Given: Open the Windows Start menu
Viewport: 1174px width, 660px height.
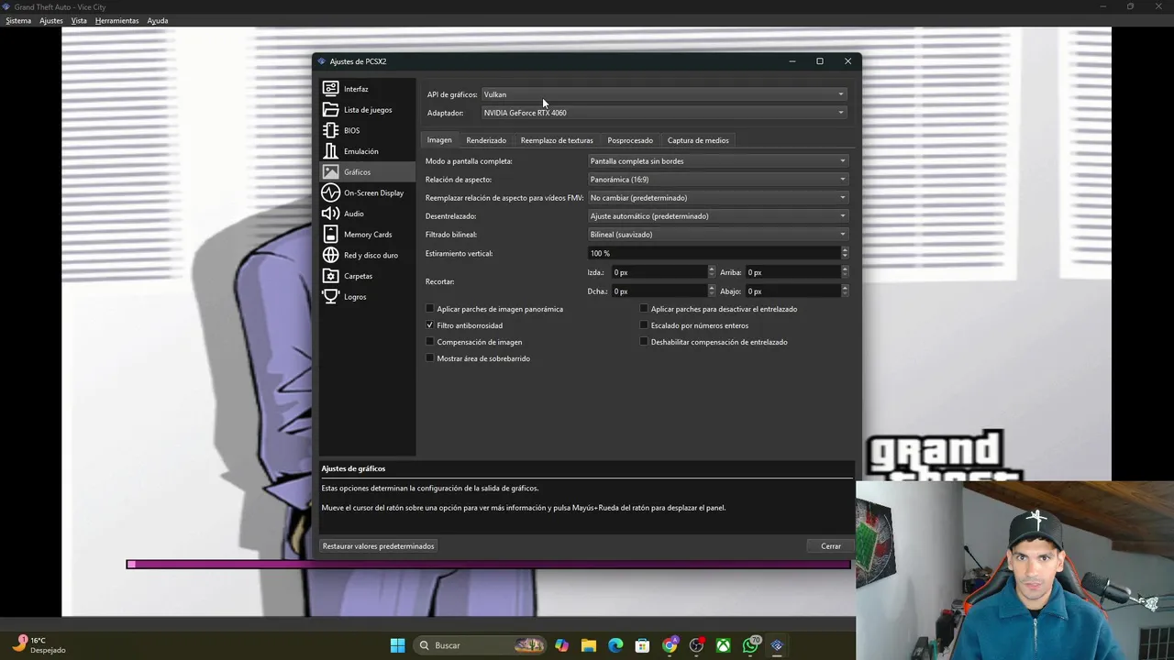Looking at the screenshot, I should 397,645.
